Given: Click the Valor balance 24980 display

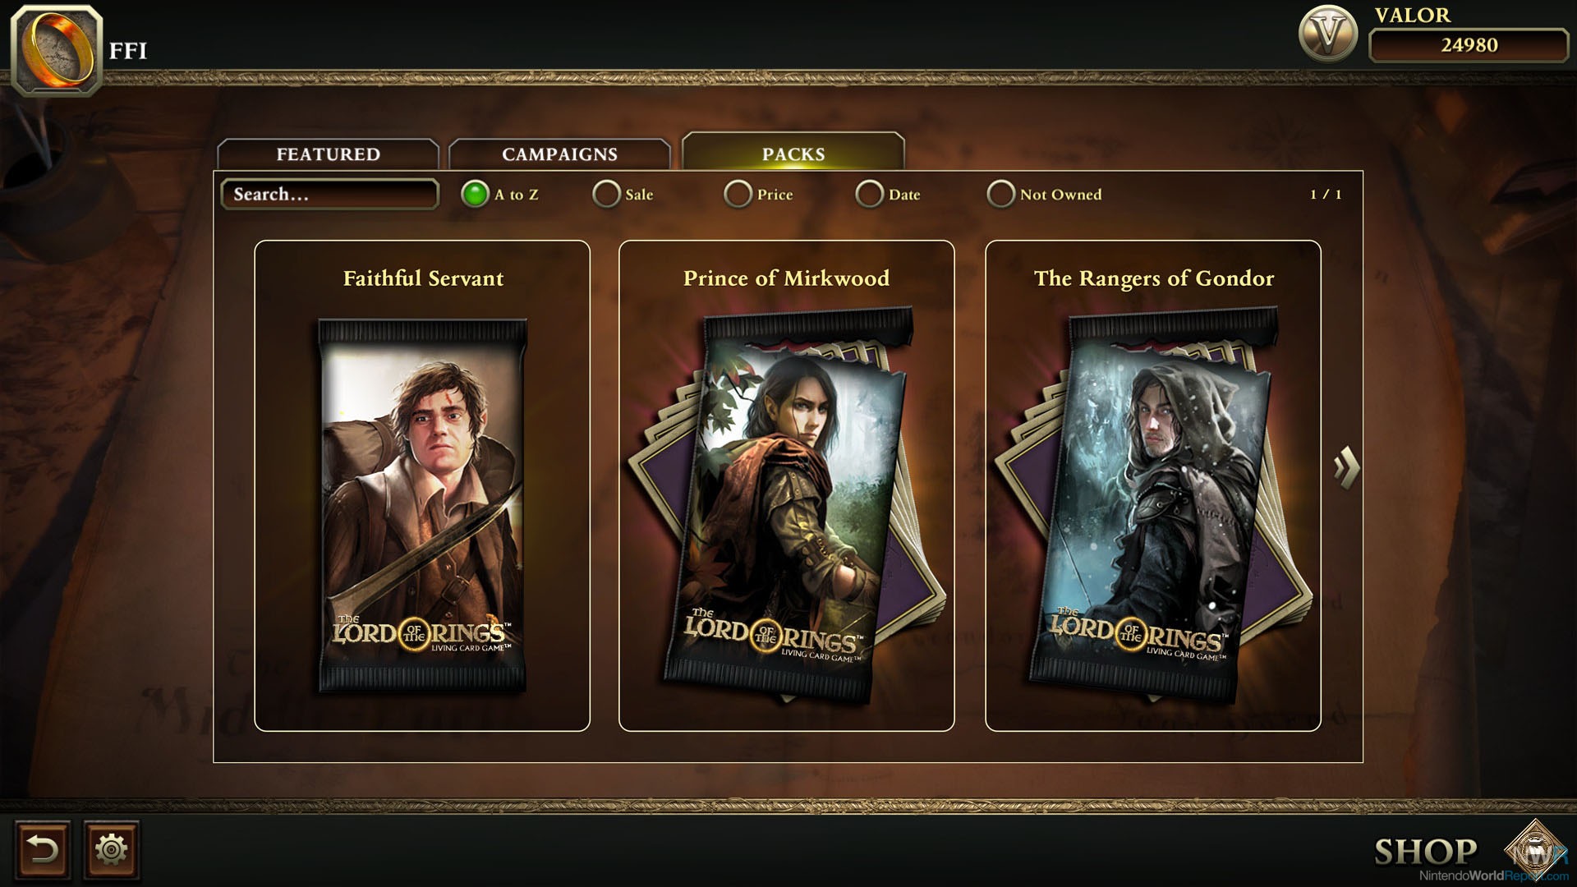Looking at the screenshot, I should click(x=1469, y=45).
